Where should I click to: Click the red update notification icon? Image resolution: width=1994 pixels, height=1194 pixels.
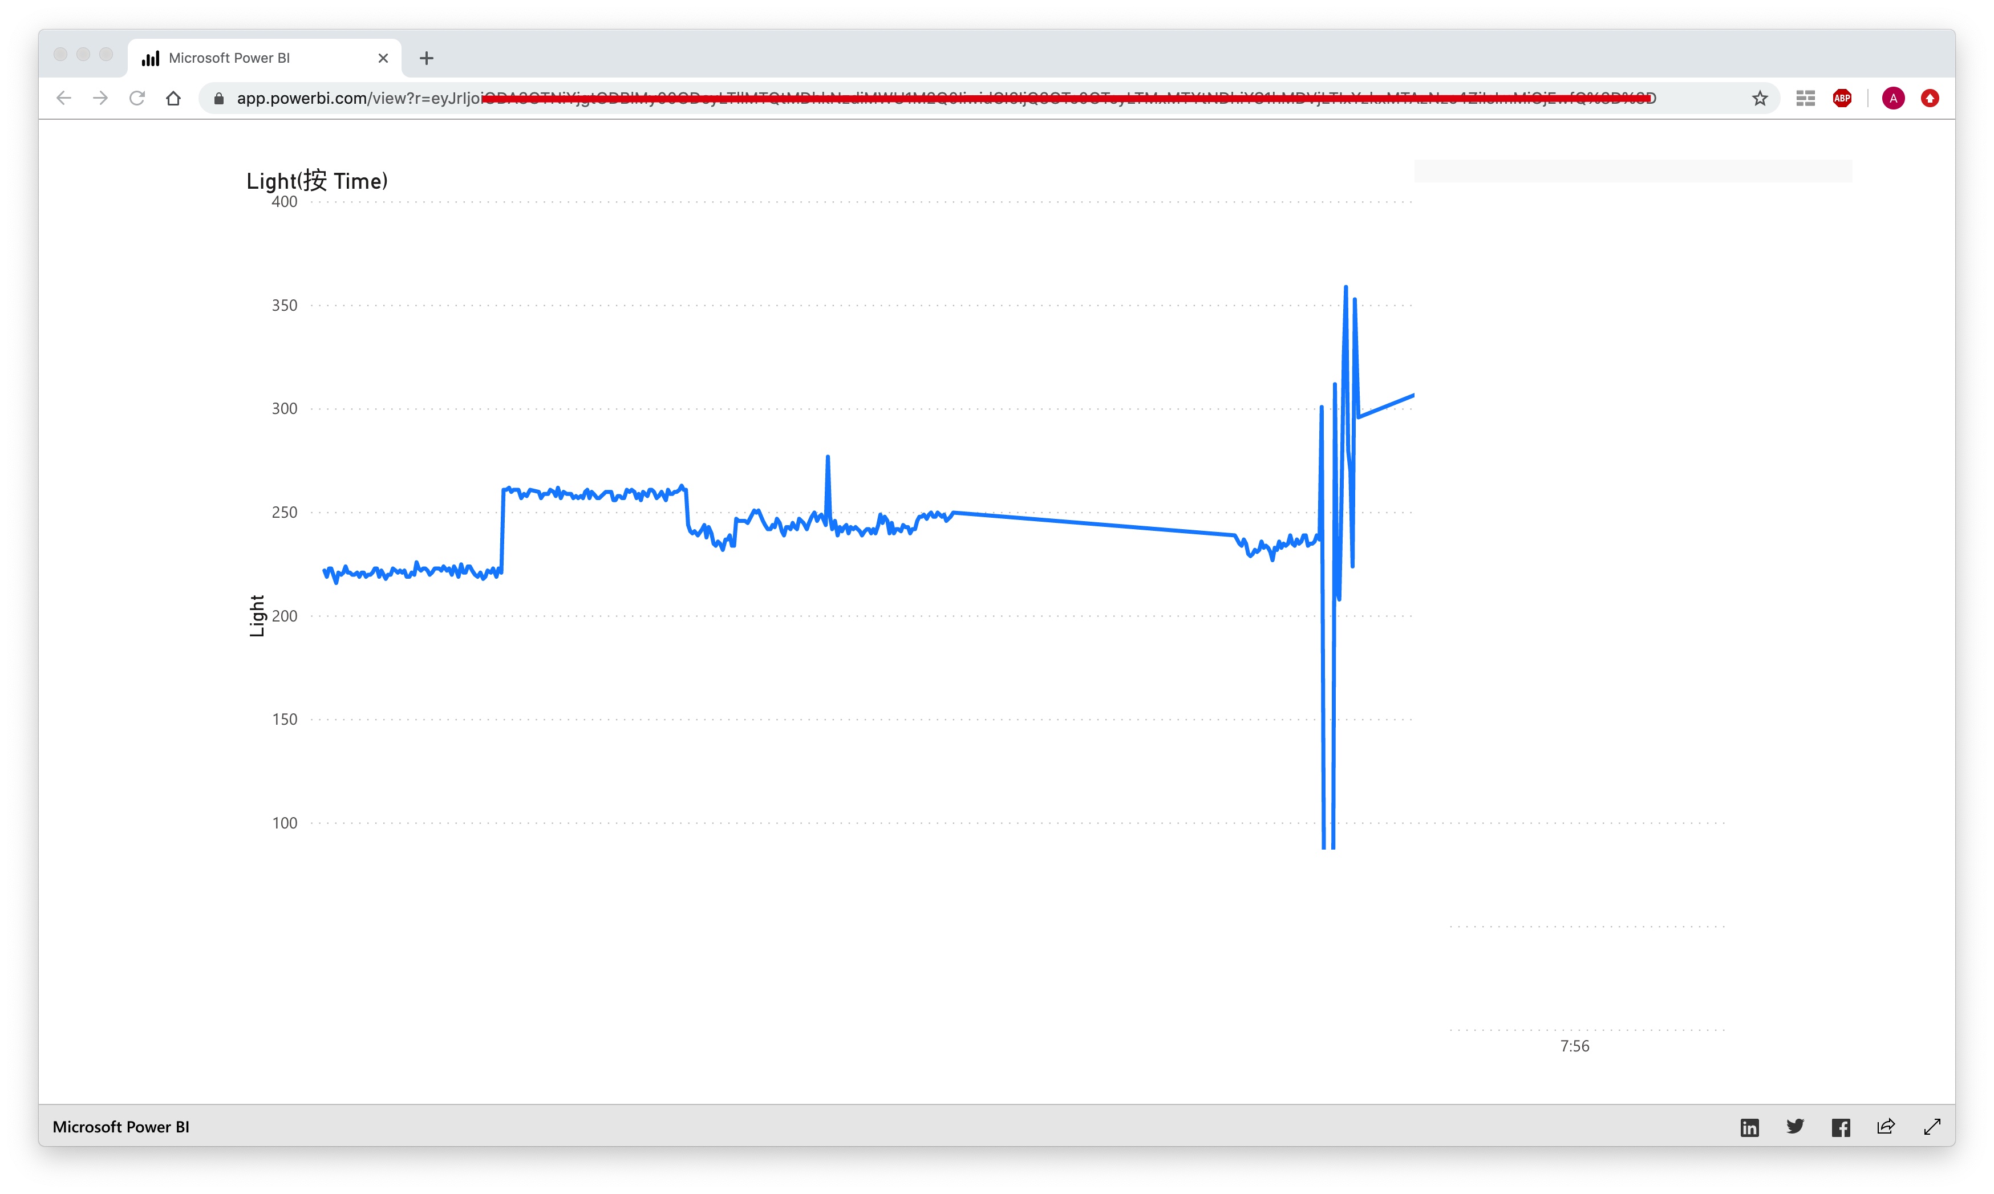[x=1930, y=98]
